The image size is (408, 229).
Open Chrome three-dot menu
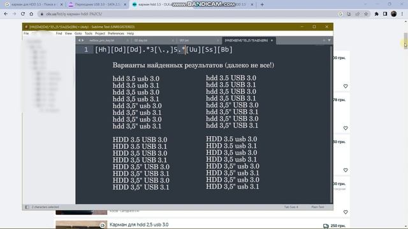(402, 14)
